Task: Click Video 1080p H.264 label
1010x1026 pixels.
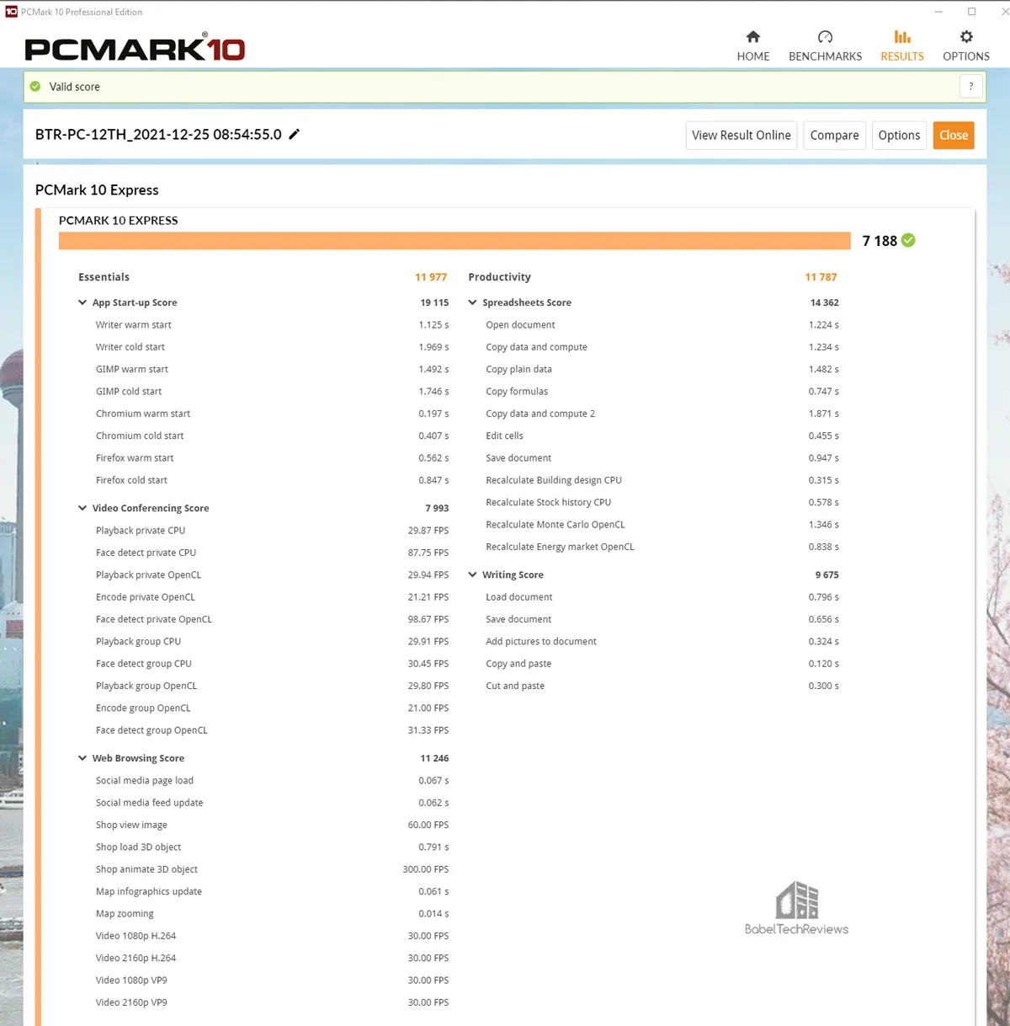Action: [136, 936]
